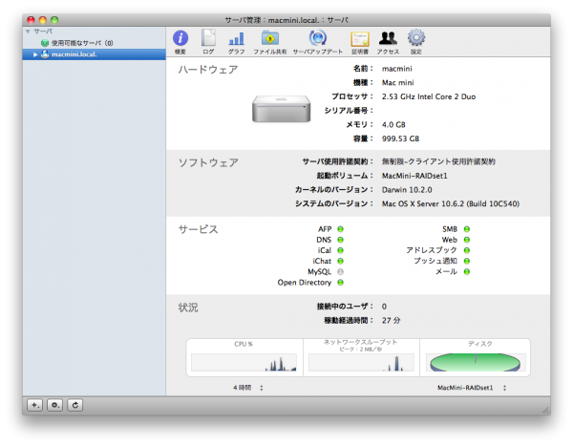The height and width of the screenshot is (446, 573).
Task: Click the Open Directory service label
Action: coord(305,283)
